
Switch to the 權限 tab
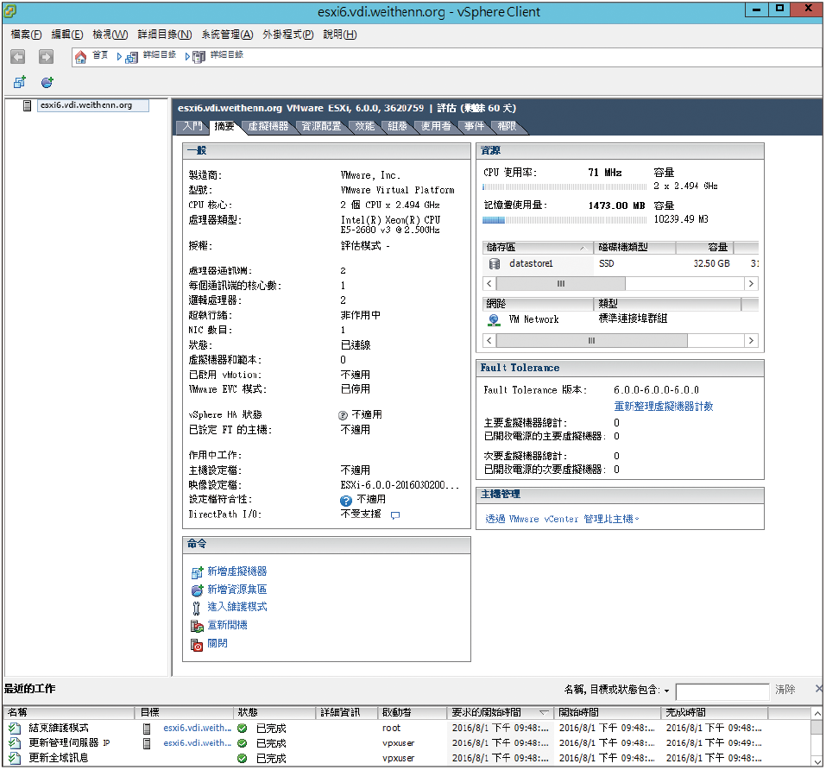click(507, 126)
